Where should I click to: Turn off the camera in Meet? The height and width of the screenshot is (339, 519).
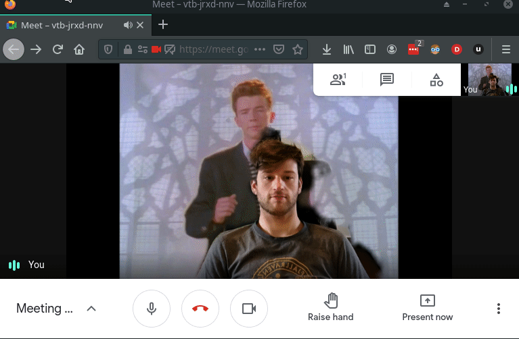[249, 309]
